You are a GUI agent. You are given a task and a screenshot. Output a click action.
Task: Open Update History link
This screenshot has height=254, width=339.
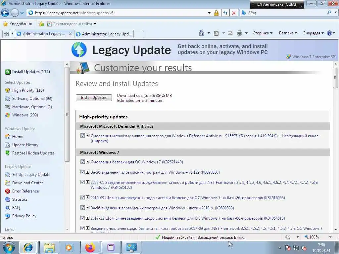[25, 145]
